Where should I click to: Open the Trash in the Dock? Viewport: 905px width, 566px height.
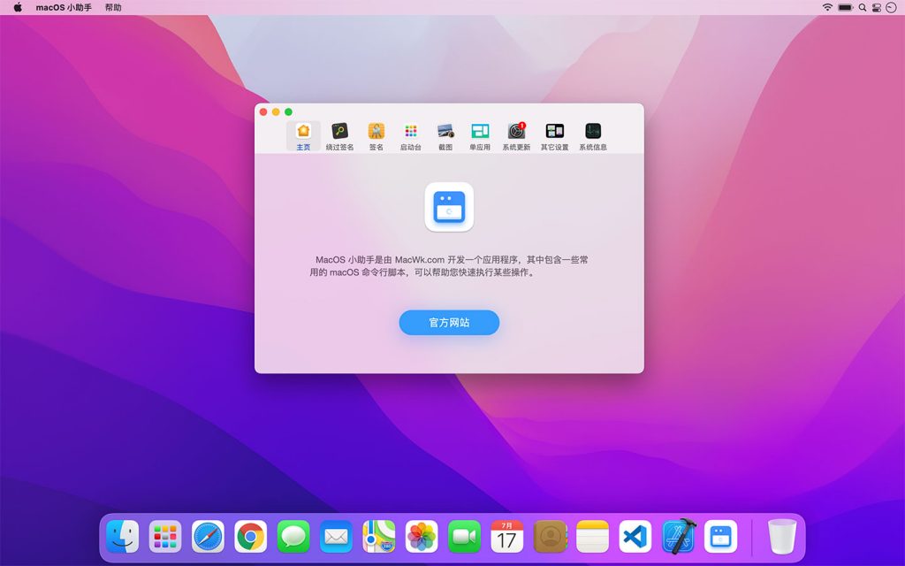(781, 536)
